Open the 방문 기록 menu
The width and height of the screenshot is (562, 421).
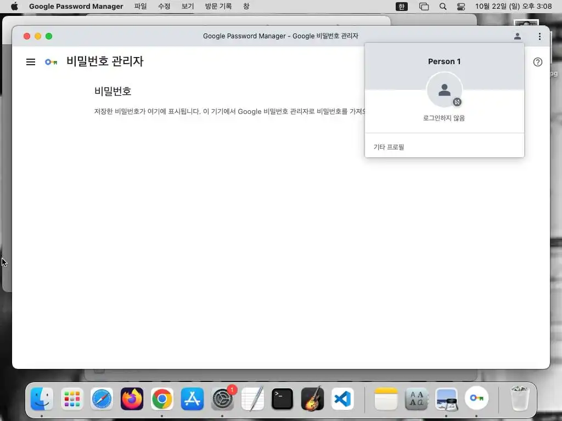point(218,7)
